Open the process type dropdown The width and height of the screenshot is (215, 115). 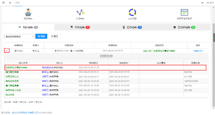[19, 36]
